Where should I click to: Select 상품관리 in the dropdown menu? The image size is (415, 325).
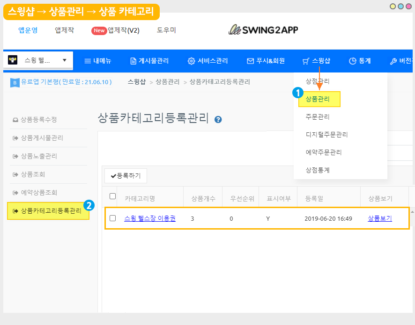pyautogui.click(x=318, y=99)
